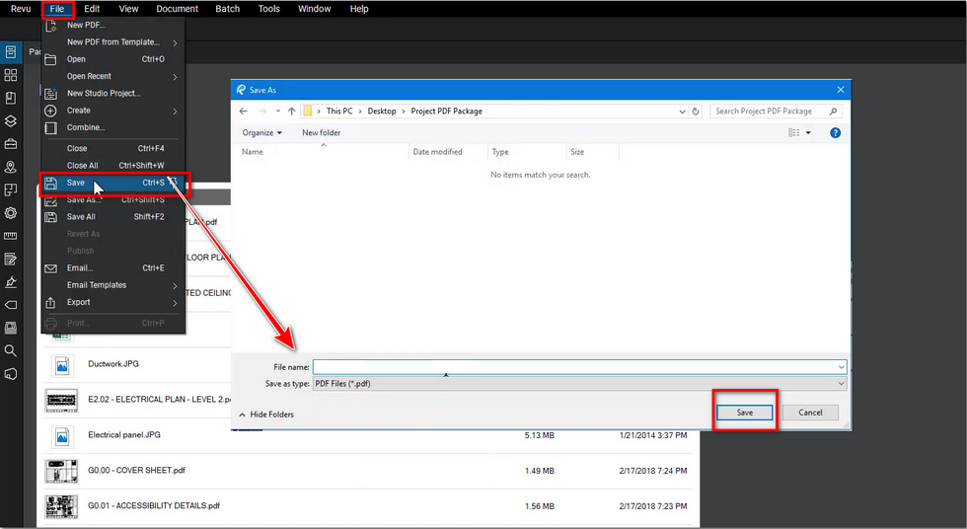This screenshot has width=967, height=529.
Task: Select Ductwork.JPG in the file list
Action: point(113,364)
